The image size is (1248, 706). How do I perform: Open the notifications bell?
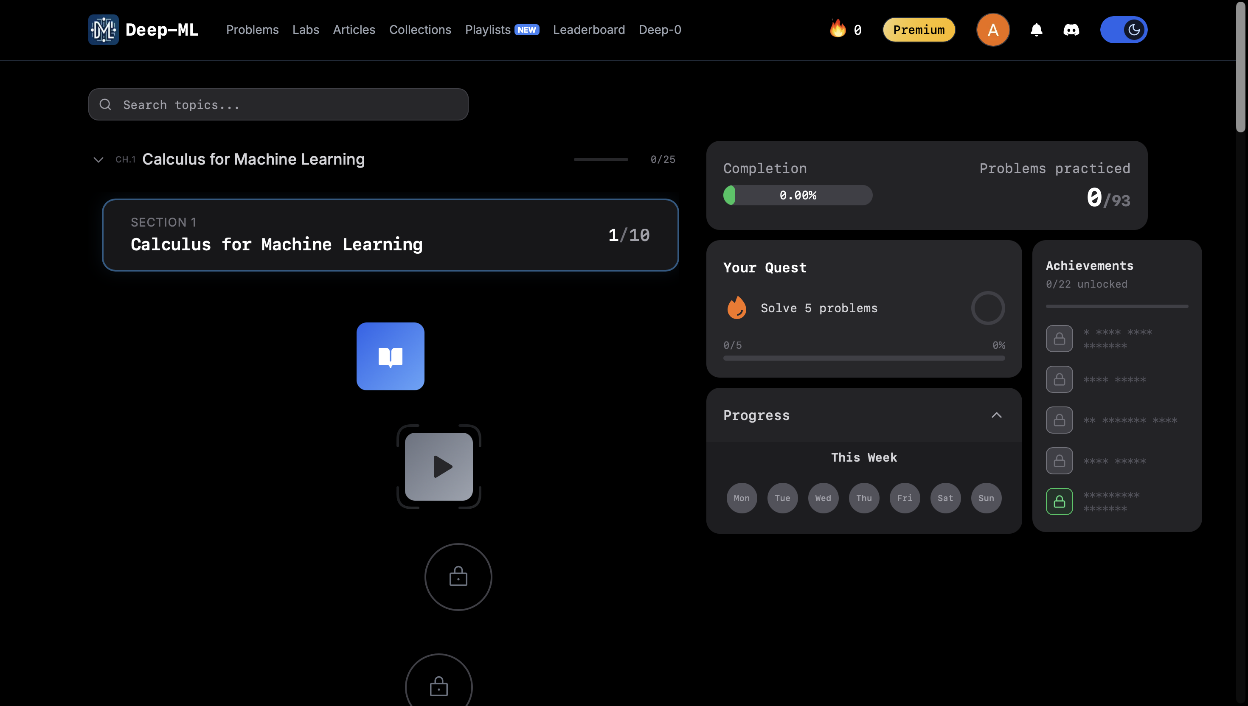[x=1036, y=30]
